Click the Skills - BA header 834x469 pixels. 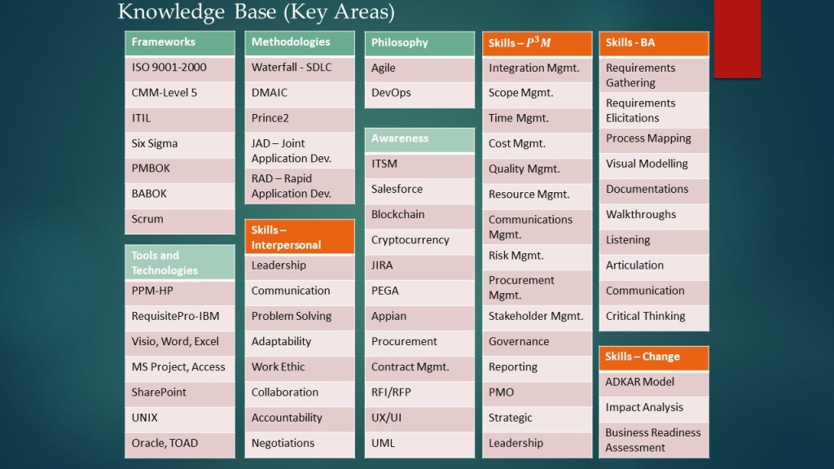coord(653,43)
